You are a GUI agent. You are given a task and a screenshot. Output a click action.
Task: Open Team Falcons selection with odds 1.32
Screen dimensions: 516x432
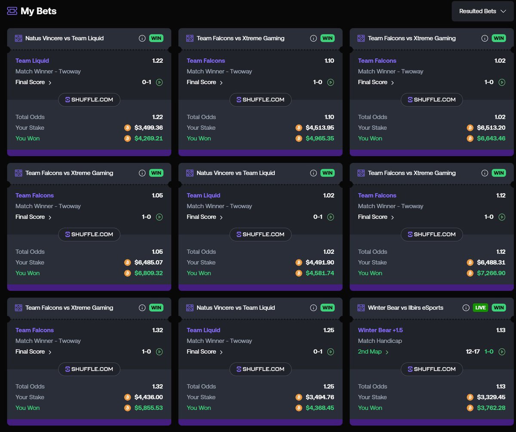tap(35, 331)
